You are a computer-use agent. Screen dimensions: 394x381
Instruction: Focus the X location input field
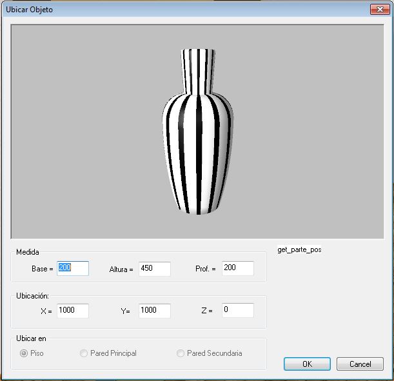point(73,311)
